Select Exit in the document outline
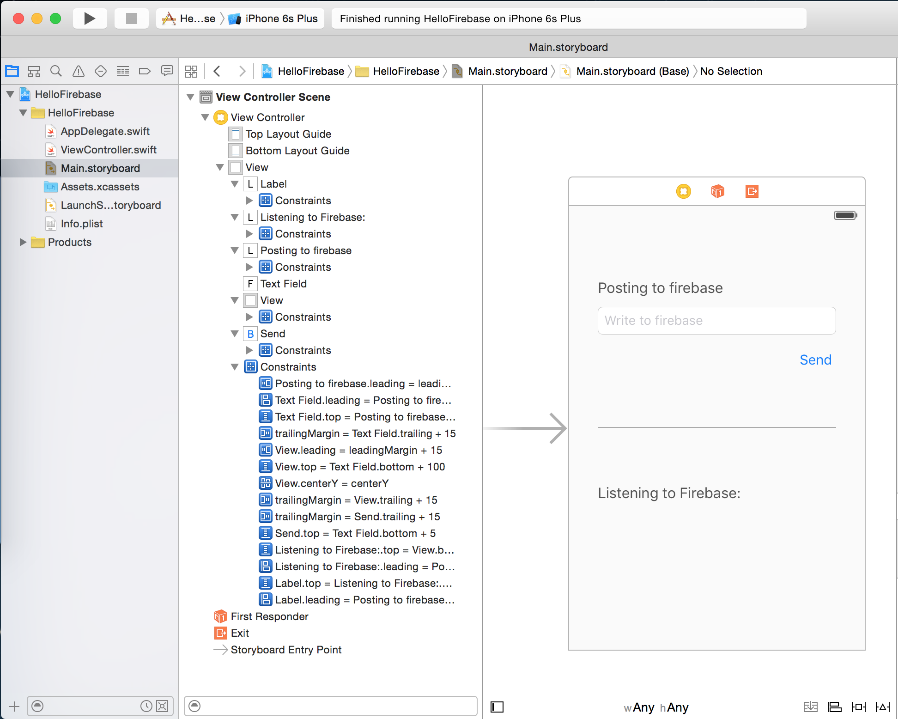 coord(240,633)
